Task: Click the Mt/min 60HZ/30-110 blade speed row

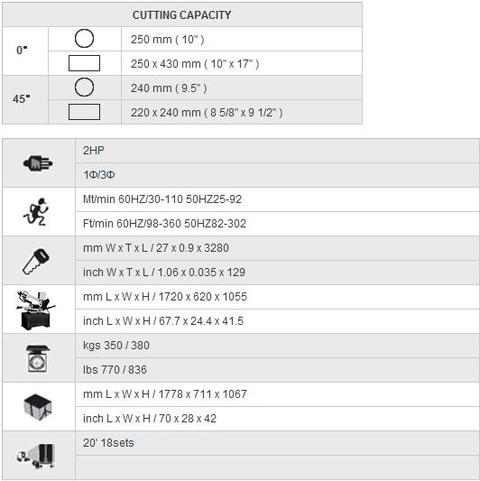Action: coord(277,199)
